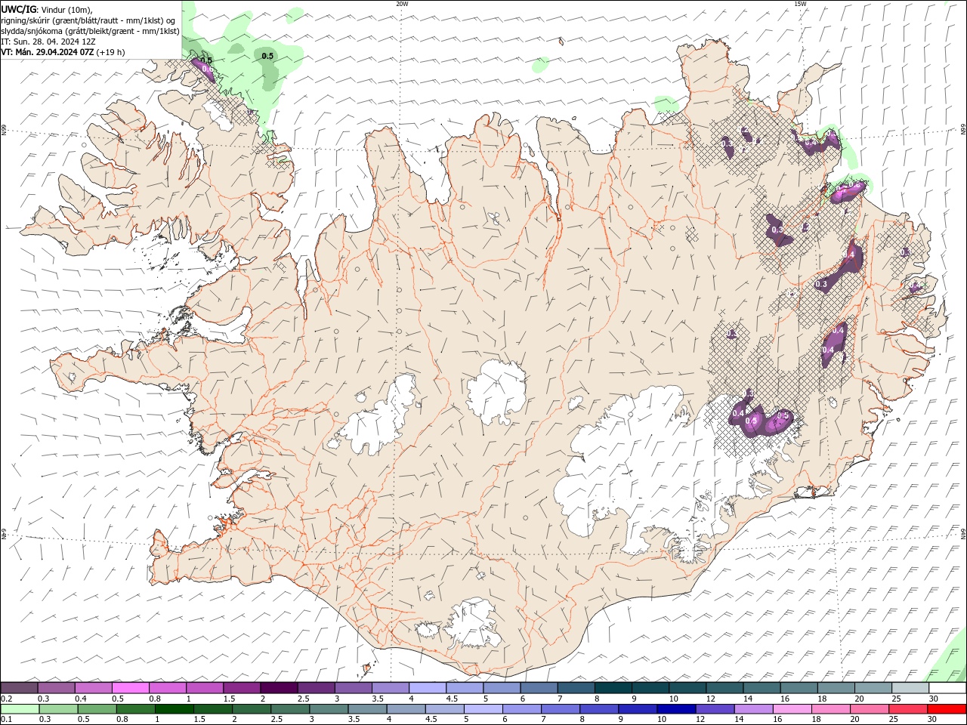
Task: Select the upper-row legend swatch labeled 2.5
Action: (316, 687)
